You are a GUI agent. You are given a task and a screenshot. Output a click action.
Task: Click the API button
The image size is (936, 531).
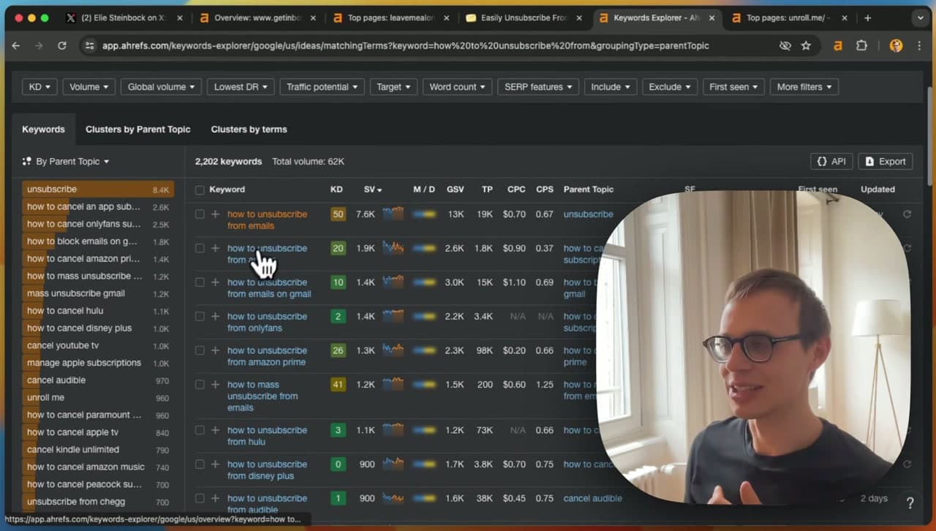click(831, 162)
